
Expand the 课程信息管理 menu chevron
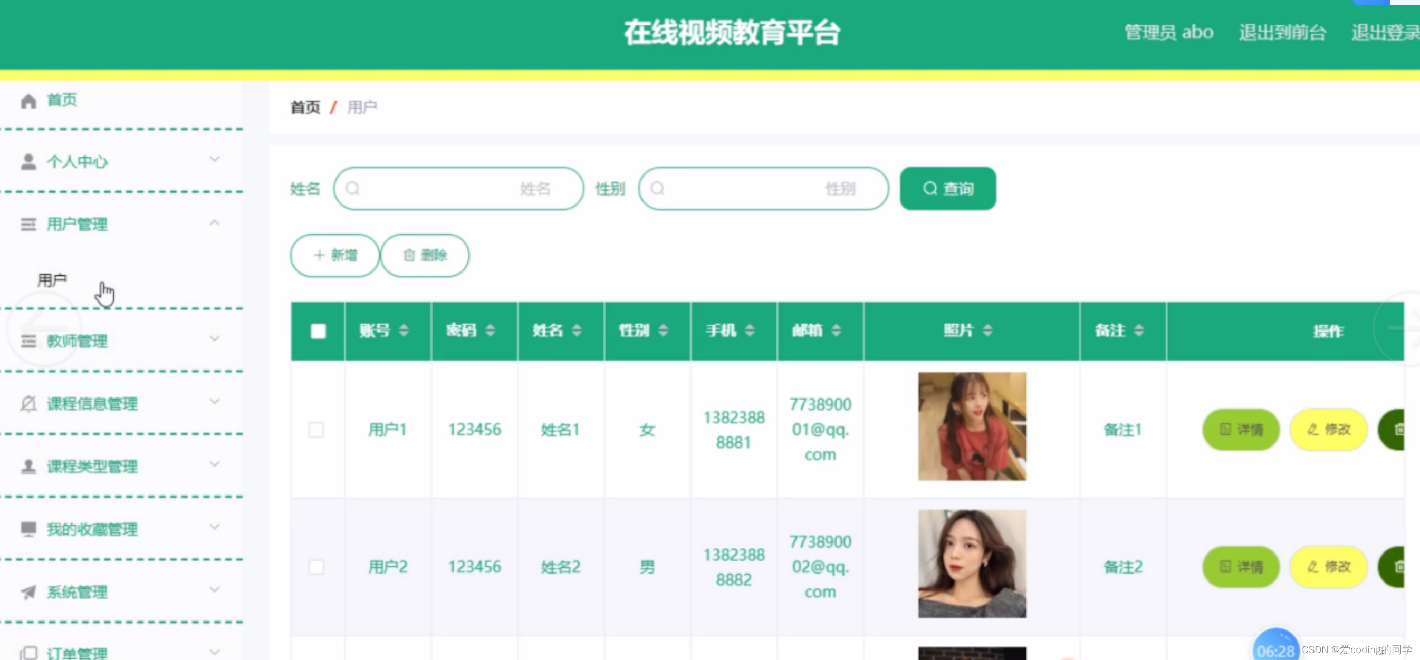215,402
